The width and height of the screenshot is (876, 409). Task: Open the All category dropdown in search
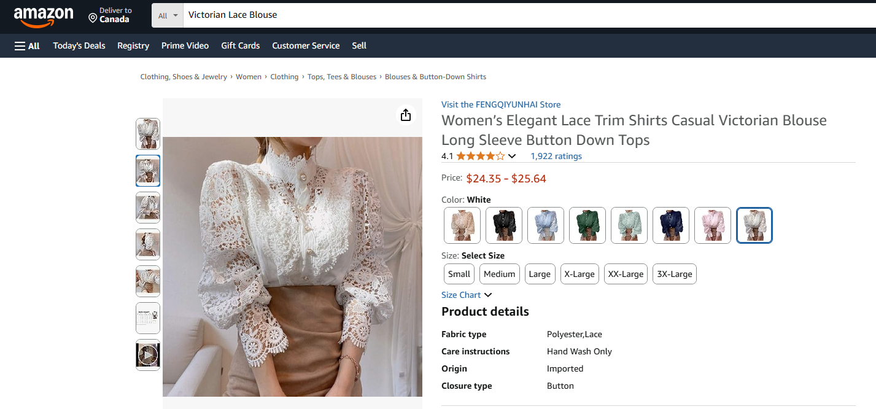coord(167,15)
